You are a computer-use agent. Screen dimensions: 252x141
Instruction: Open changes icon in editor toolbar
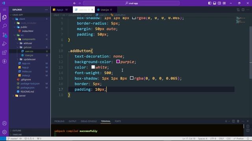(238, 10)
